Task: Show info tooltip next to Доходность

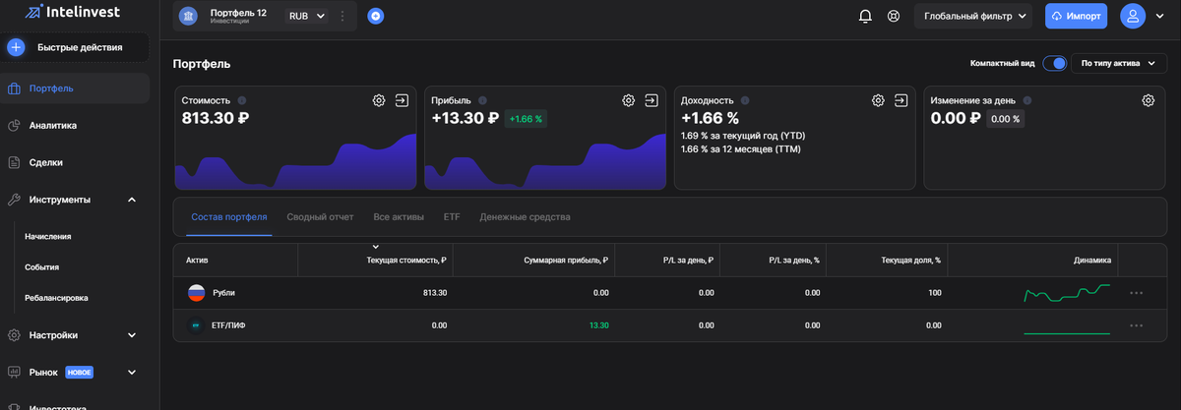Action: 745,100
